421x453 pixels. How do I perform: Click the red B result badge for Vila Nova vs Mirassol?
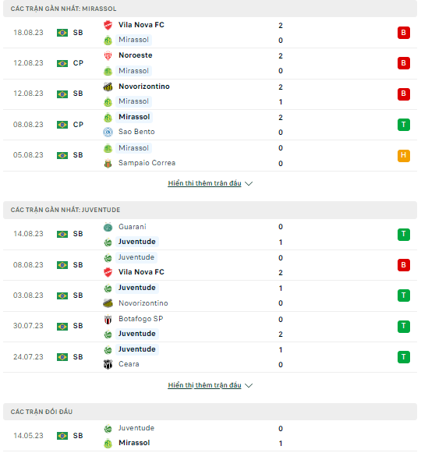coord(403,33)
